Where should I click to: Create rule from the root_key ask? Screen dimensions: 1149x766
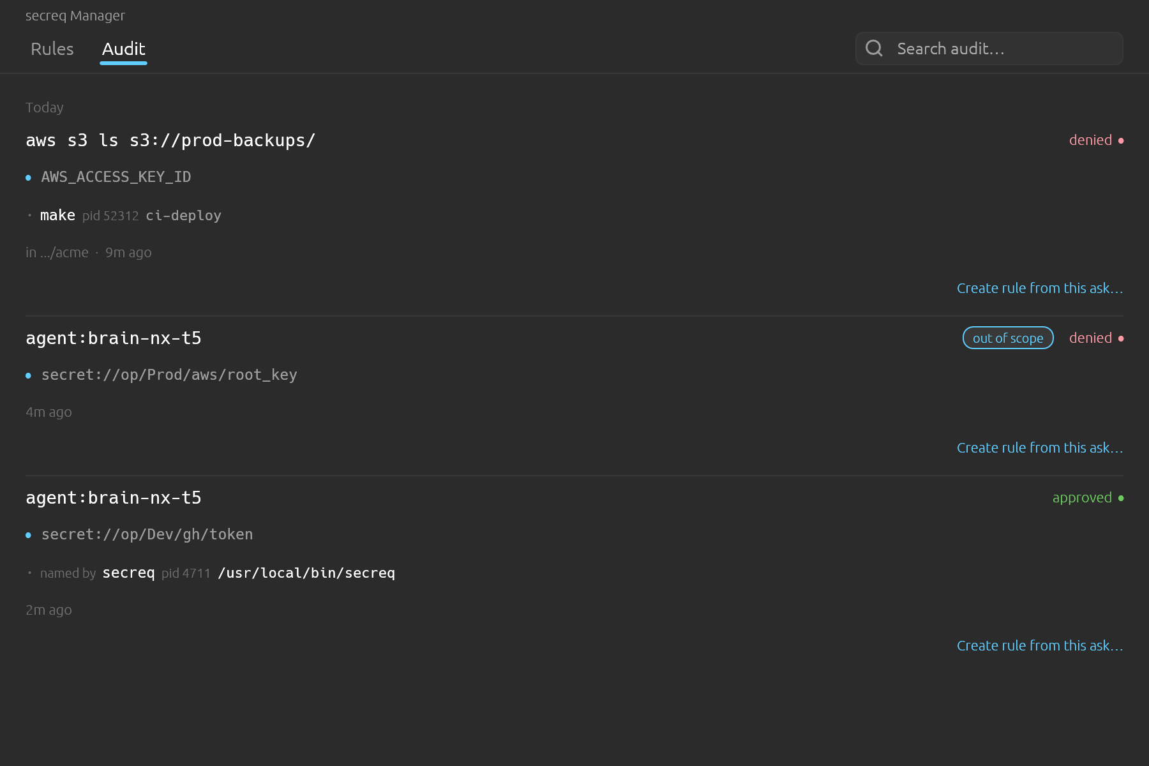(1040, 447)
